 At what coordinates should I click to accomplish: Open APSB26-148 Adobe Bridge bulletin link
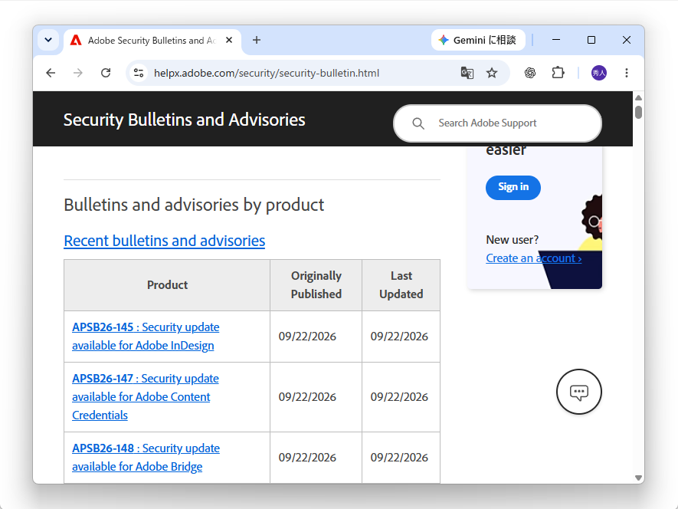pyautogui.click(x=146, y=458)
